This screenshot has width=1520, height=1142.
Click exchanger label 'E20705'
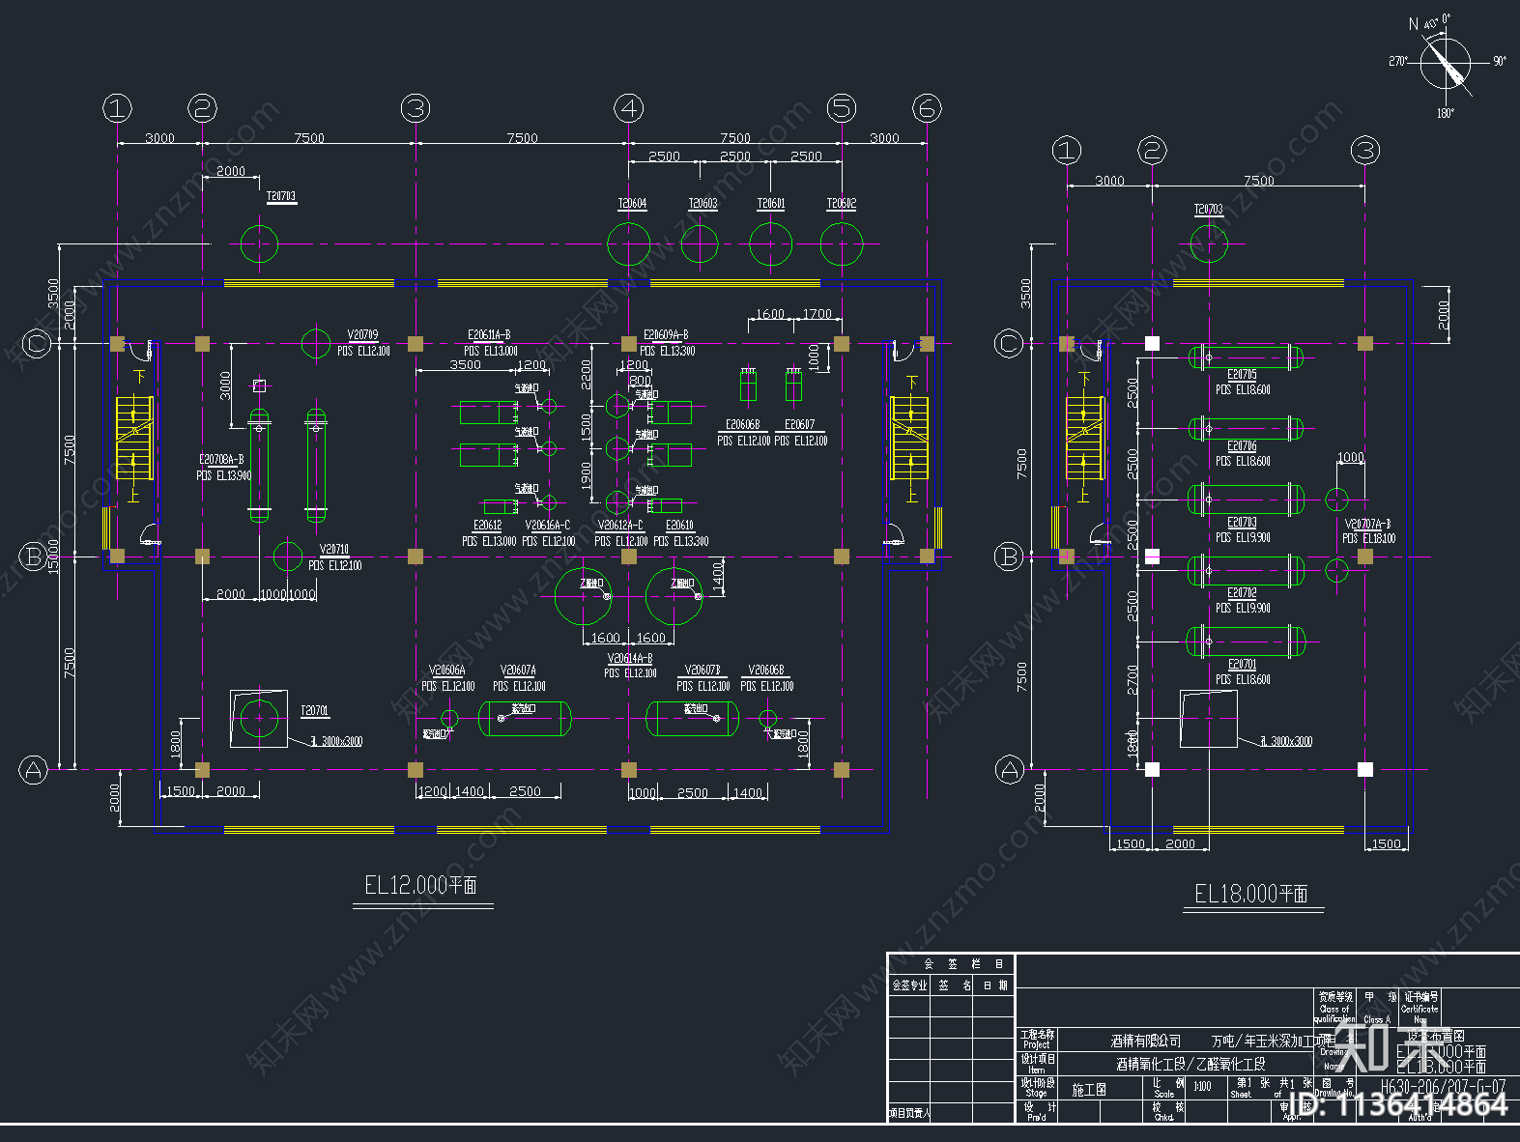coord(1243,374)
